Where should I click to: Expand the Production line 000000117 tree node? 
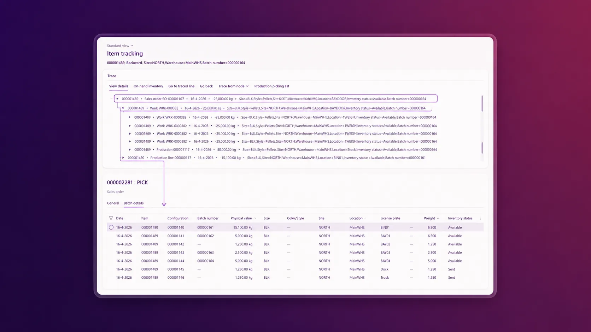123,158
